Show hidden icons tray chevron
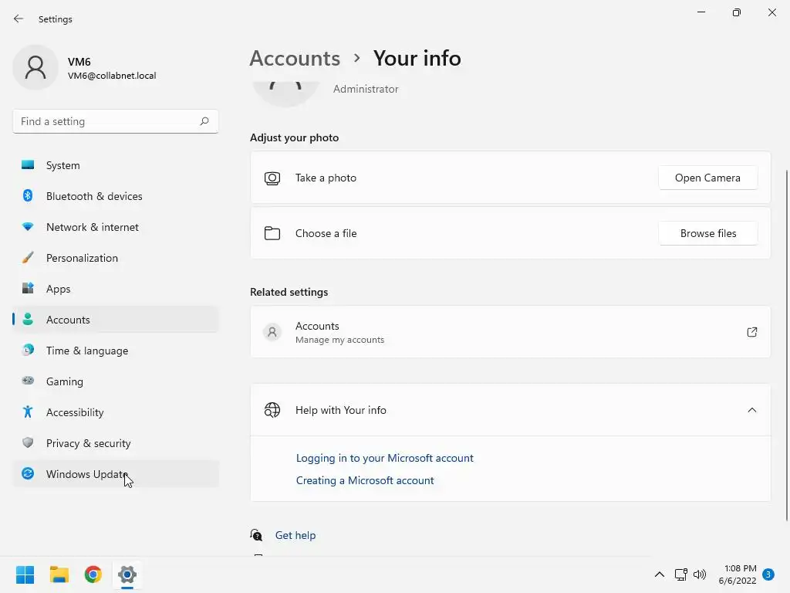790x593 pixels. [x=660, y=574]
